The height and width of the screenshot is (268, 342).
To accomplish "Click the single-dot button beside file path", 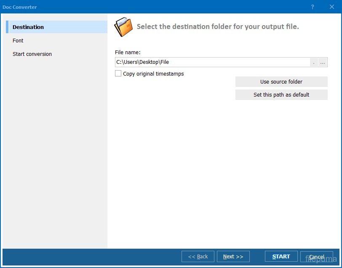I will coord(314,62).
